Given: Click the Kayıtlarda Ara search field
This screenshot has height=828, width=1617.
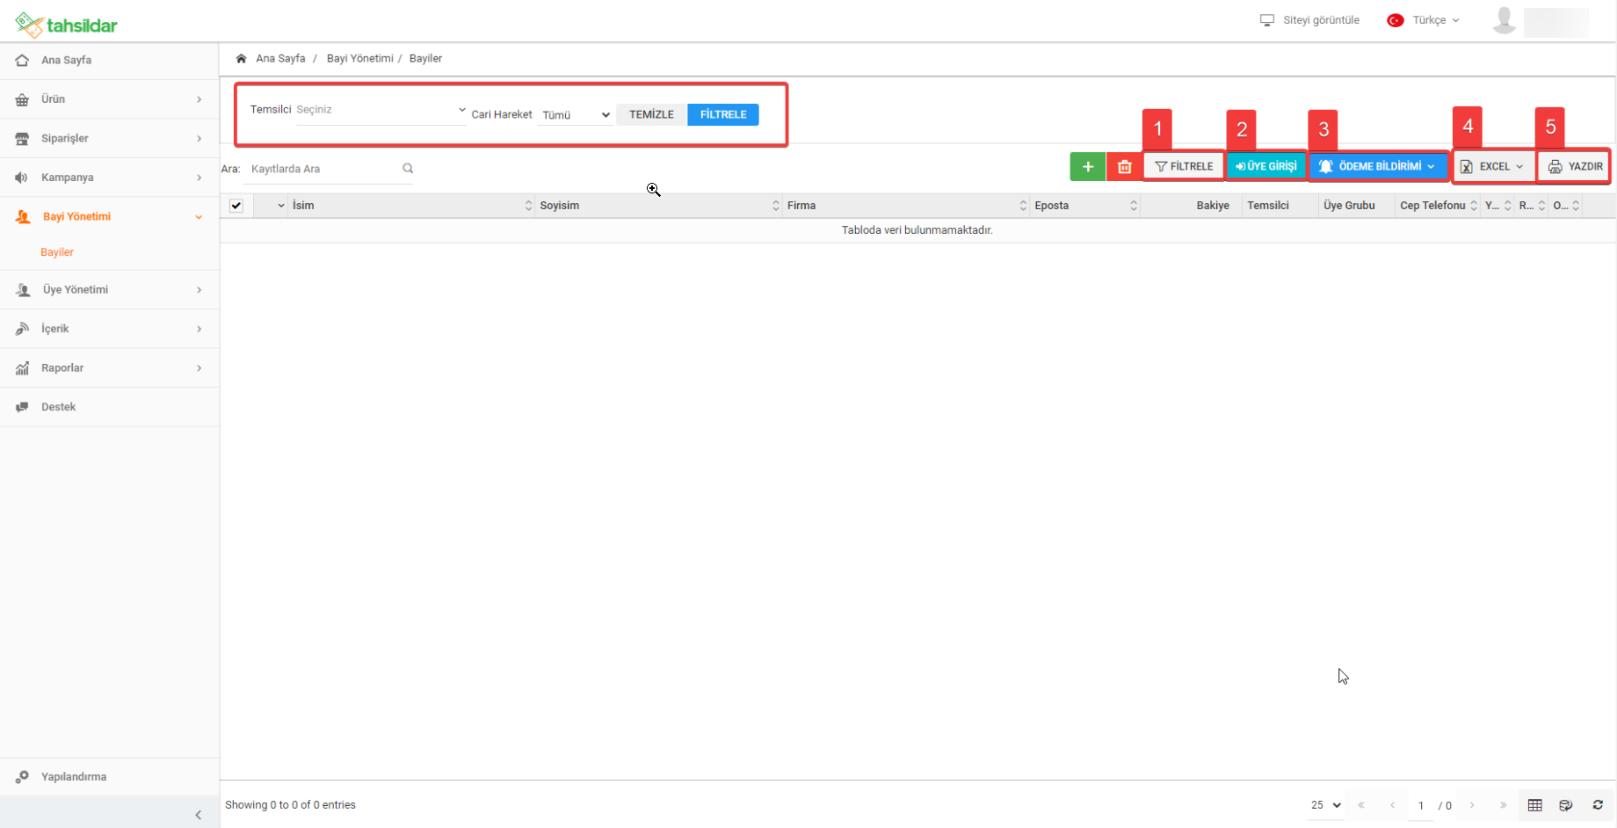Looking at the screenshot, I should coord(323,169).
